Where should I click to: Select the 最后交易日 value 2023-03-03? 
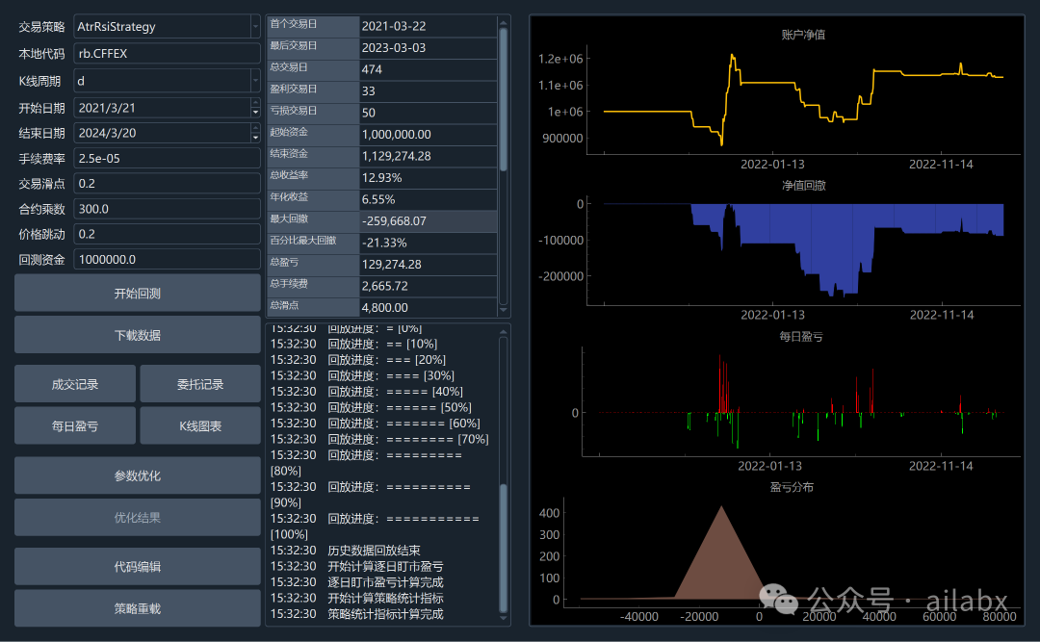point(429,48)
